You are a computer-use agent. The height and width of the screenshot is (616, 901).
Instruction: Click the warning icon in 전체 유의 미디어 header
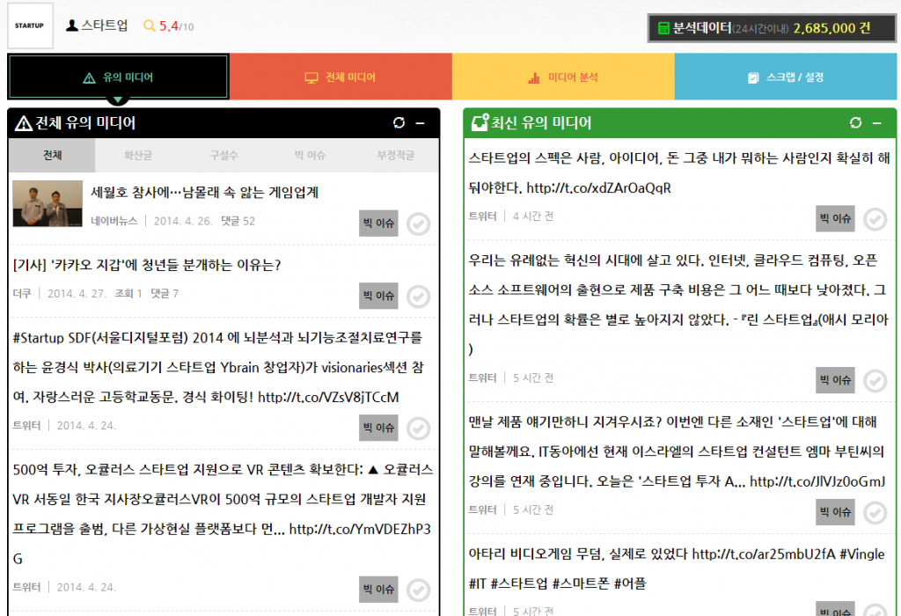point(23,123)
